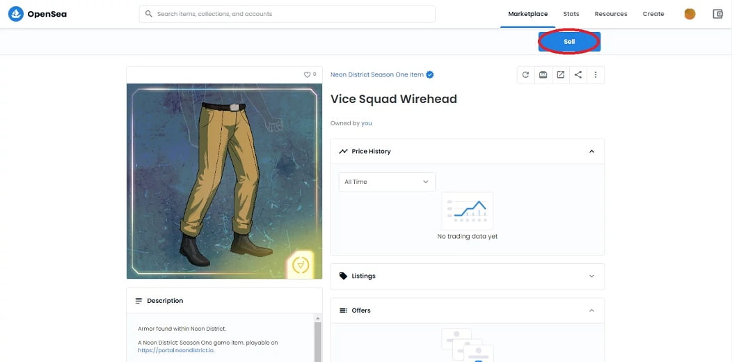The height and width of the screenshot is (362, 732).
Task: Collapse the Offers section
Action: tap(591, 310)
